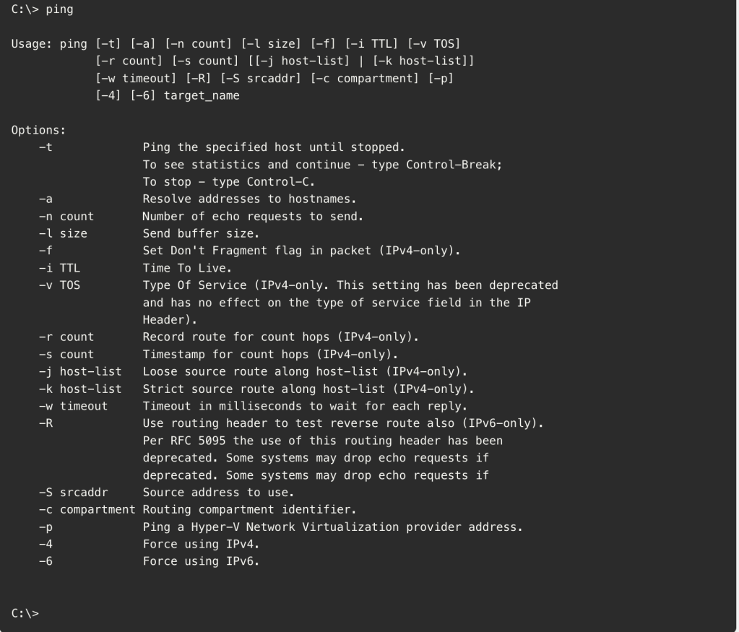Click the "Per RFC 5095" line
739x632 pixels.
322,441
